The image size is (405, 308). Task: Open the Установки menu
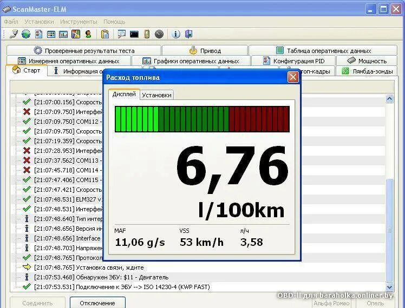[x=40, y=22]
